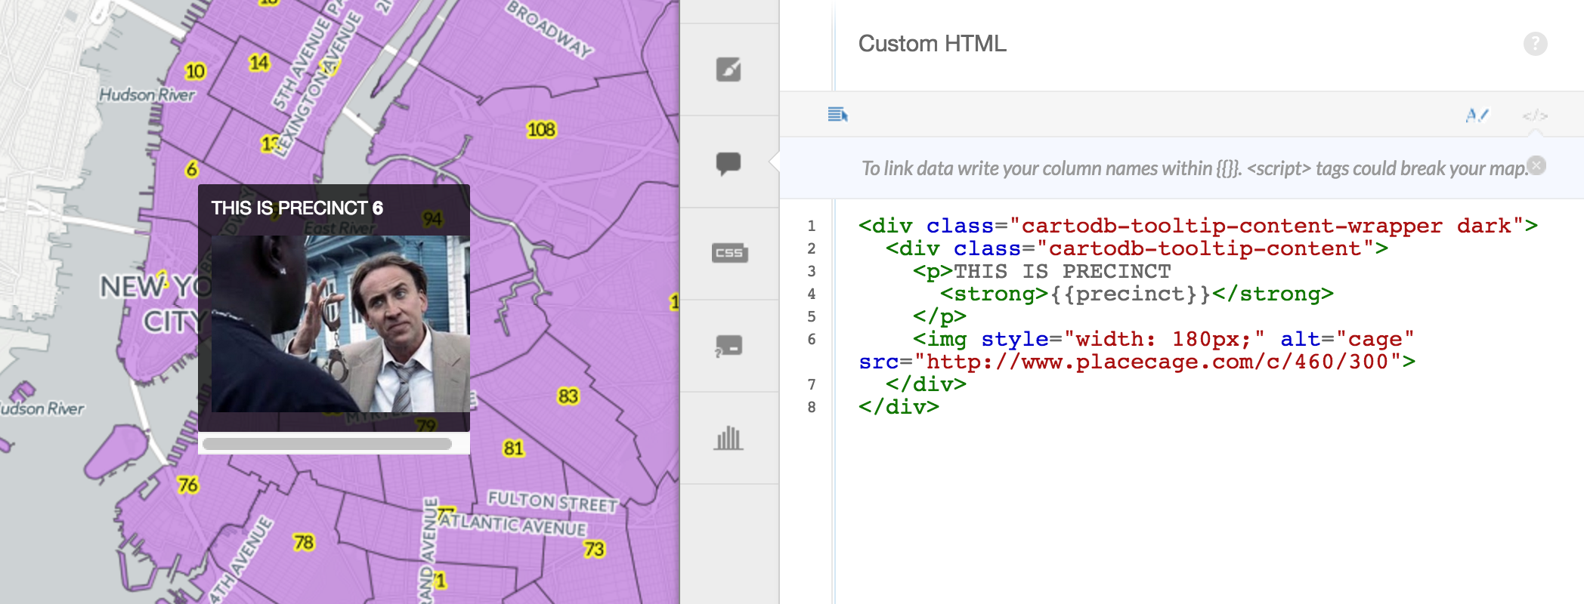Image resolution: width=1584 pixels, height=604 pixels.
Task: Click precinct label 83 on map
Action: point(568,396)
